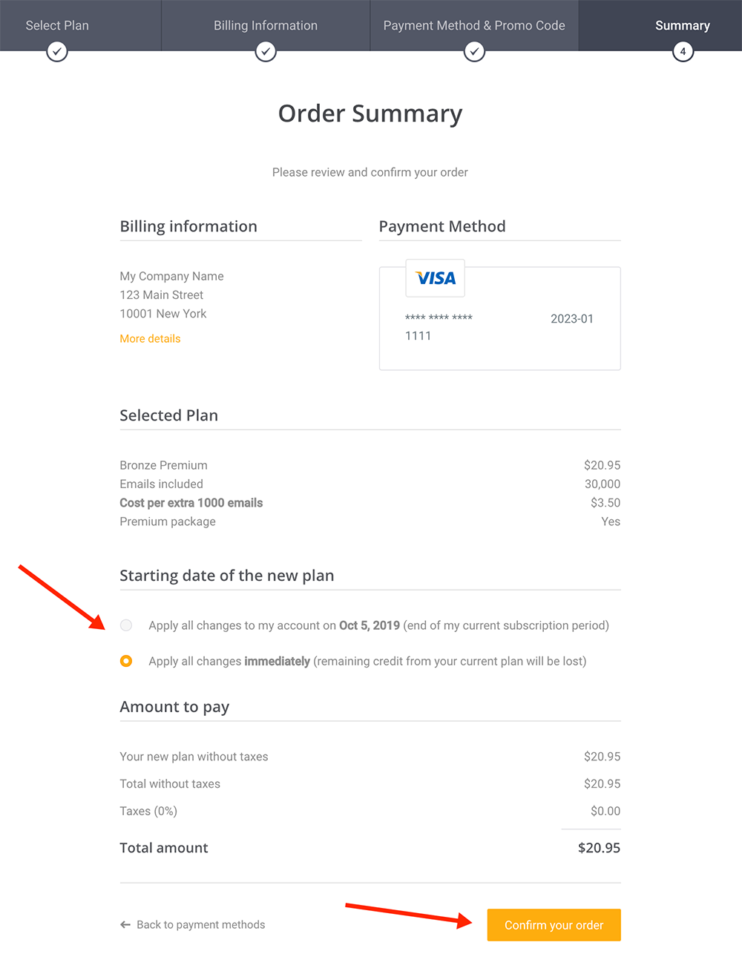Image resolution: width=742 pixels, height=971 pixels.
Task: Click the Payment Method step checkmark icon
Action: click(x=474, y=51)
